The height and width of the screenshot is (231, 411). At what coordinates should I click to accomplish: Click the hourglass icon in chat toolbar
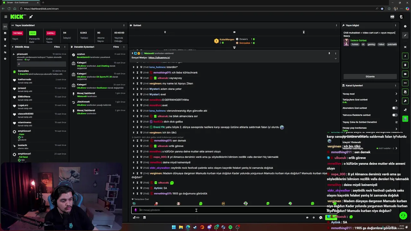click(x=303, y=32)
